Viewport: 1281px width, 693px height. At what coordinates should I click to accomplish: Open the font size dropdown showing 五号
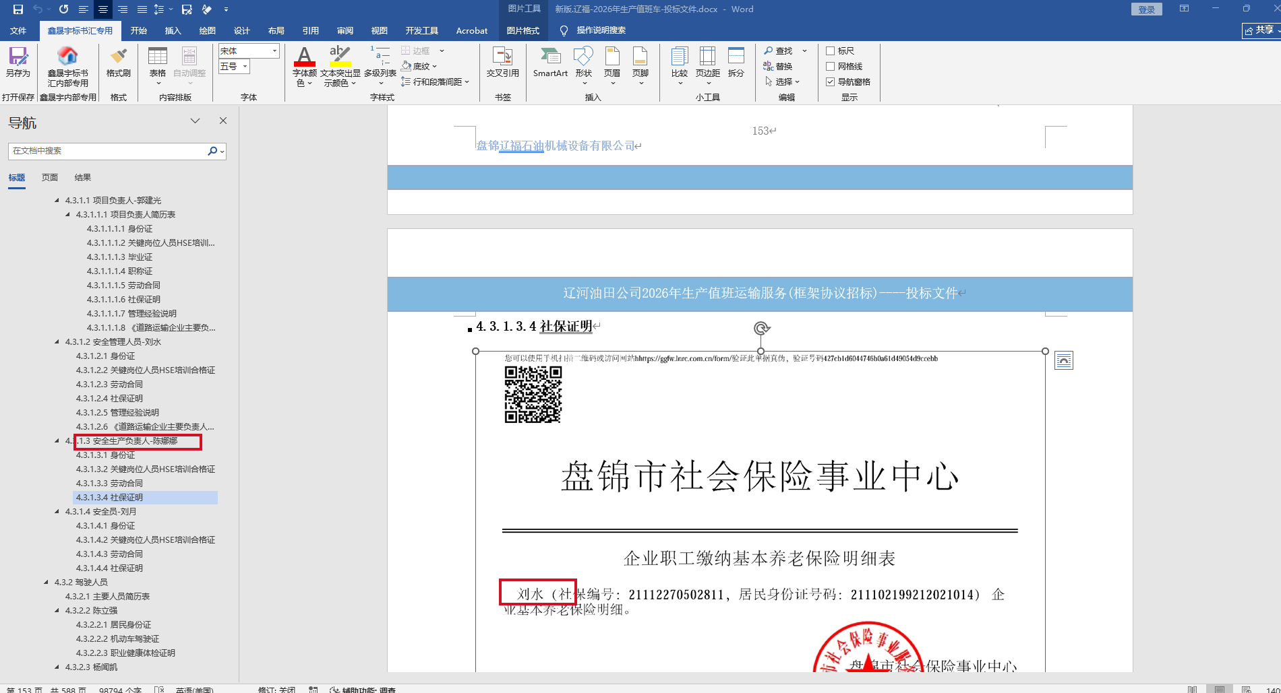245,67
